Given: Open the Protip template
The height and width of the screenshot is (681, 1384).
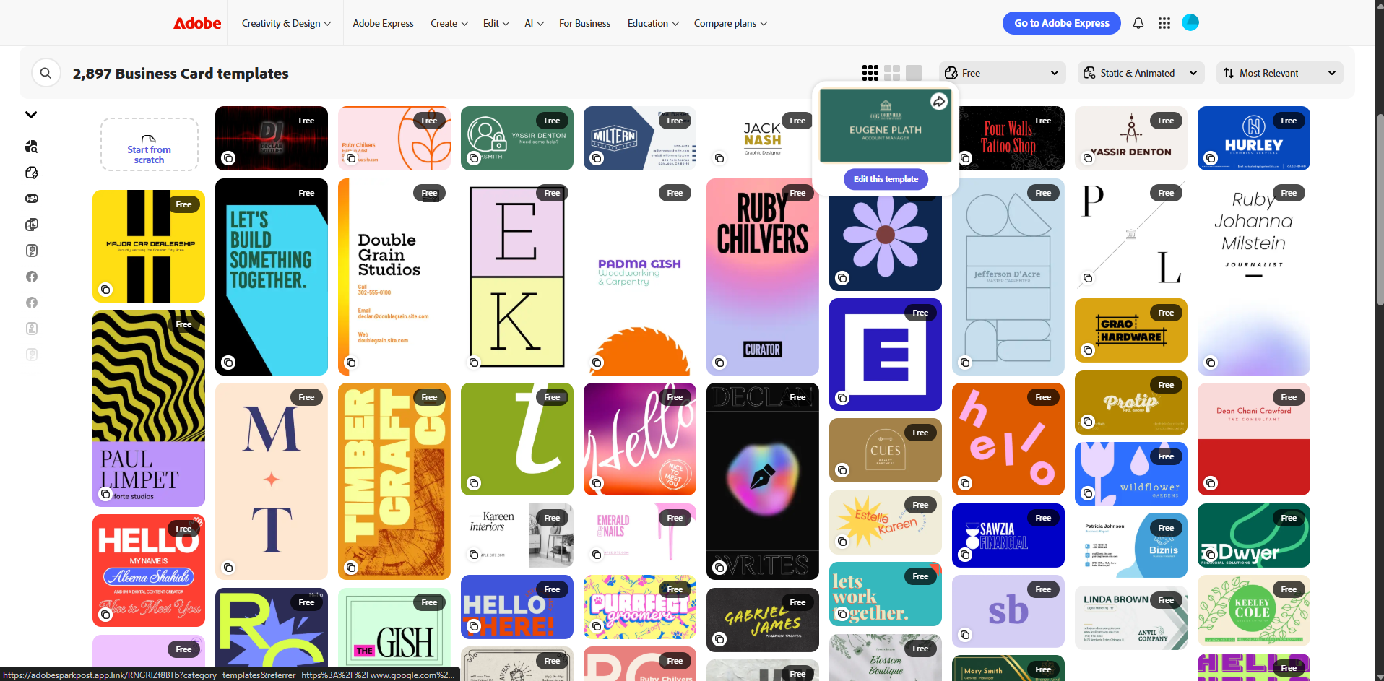Looking at the screenshot, I should [1131, 402].
